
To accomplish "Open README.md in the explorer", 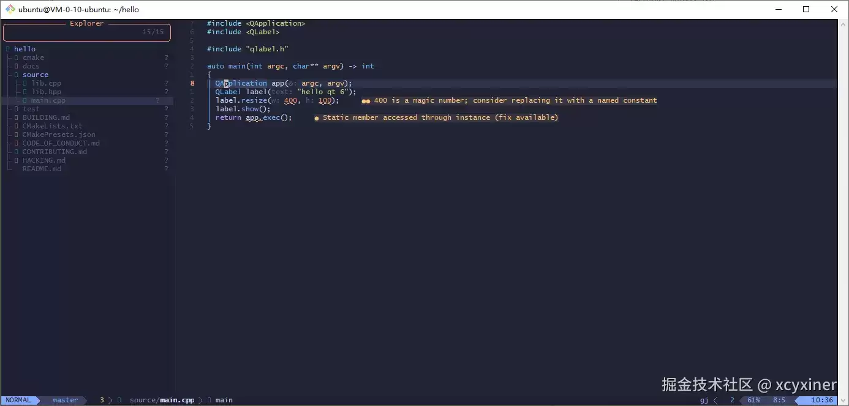I will pyautogui.click(x=42, y=169).
